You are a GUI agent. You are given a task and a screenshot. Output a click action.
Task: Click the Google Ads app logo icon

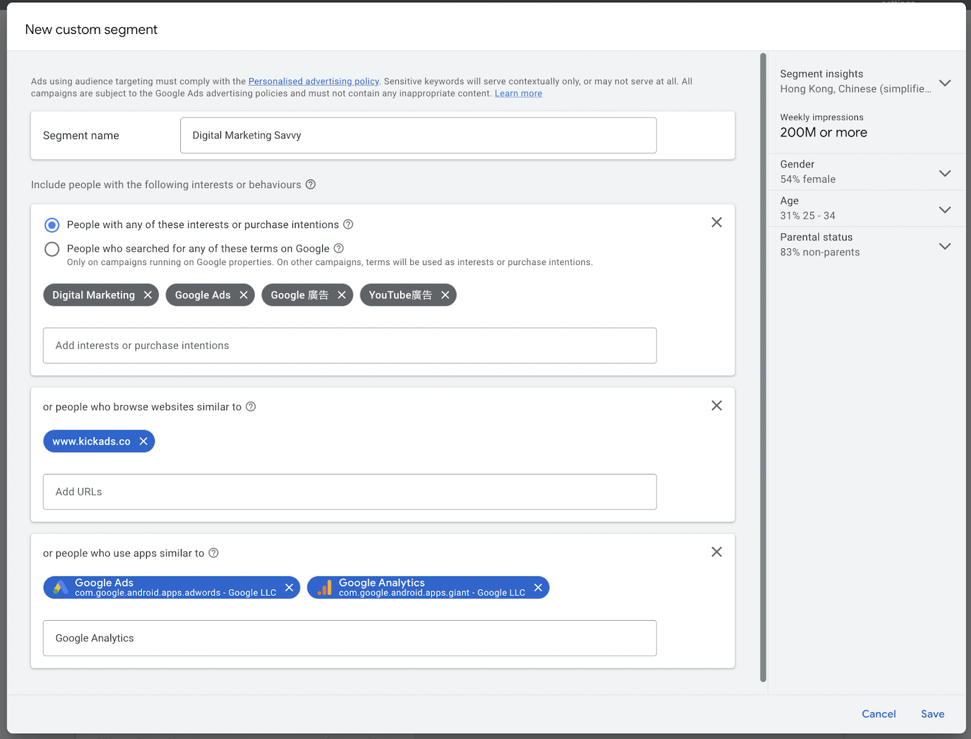(x=60, y=587)
